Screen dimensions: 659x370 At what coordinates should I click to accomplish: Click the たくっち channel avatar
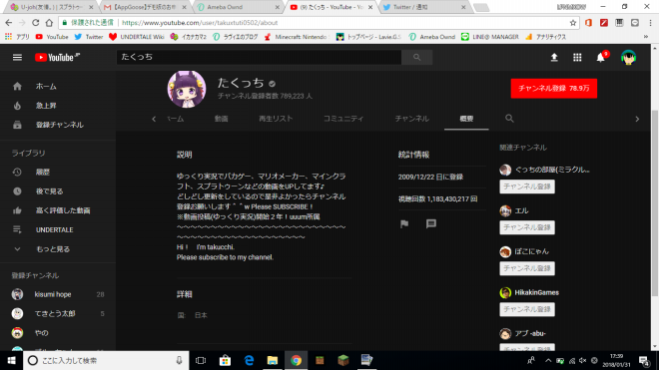tap(187, 89)
